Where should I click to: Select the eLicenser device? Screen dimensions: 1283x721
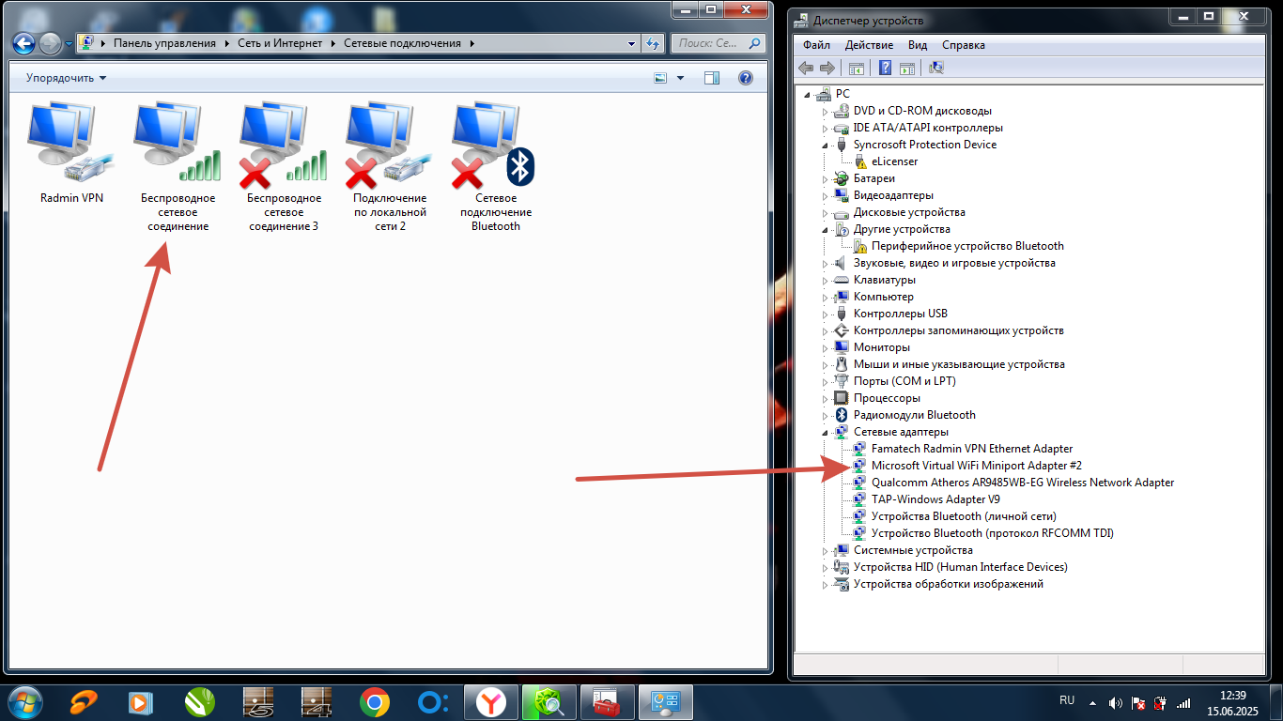point(894,161)
